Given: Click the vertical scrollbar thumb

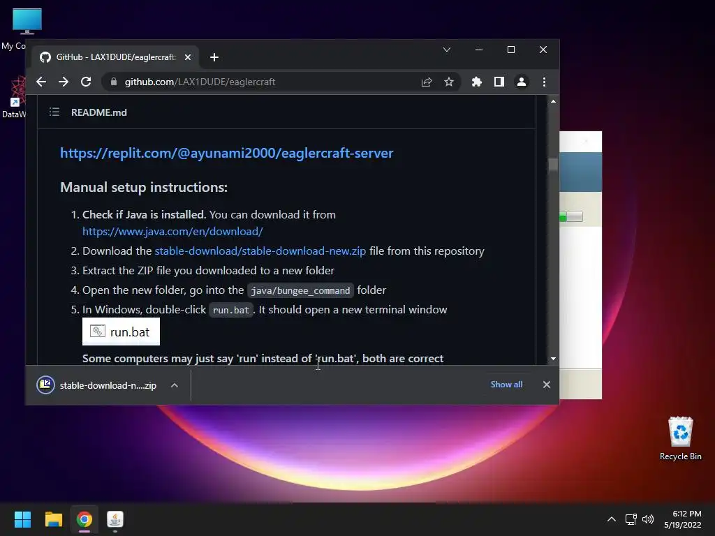Looking at the screenshot, I should point(553,165).
